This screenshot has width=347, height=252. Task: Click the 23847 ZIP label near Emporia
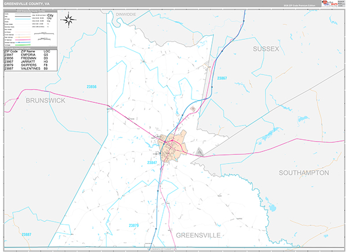pyautogui.click(x=152, y=162)
